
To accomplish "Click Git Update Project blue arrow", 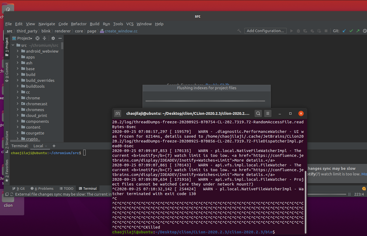I will click(x=344, y=31).
